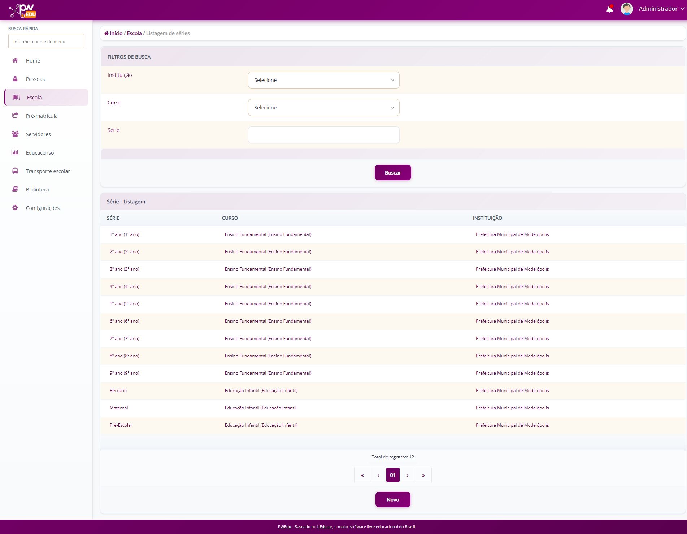Screen dimensions: 687x534
Task: Click the notification bell icon
Action: coord(609,9)
